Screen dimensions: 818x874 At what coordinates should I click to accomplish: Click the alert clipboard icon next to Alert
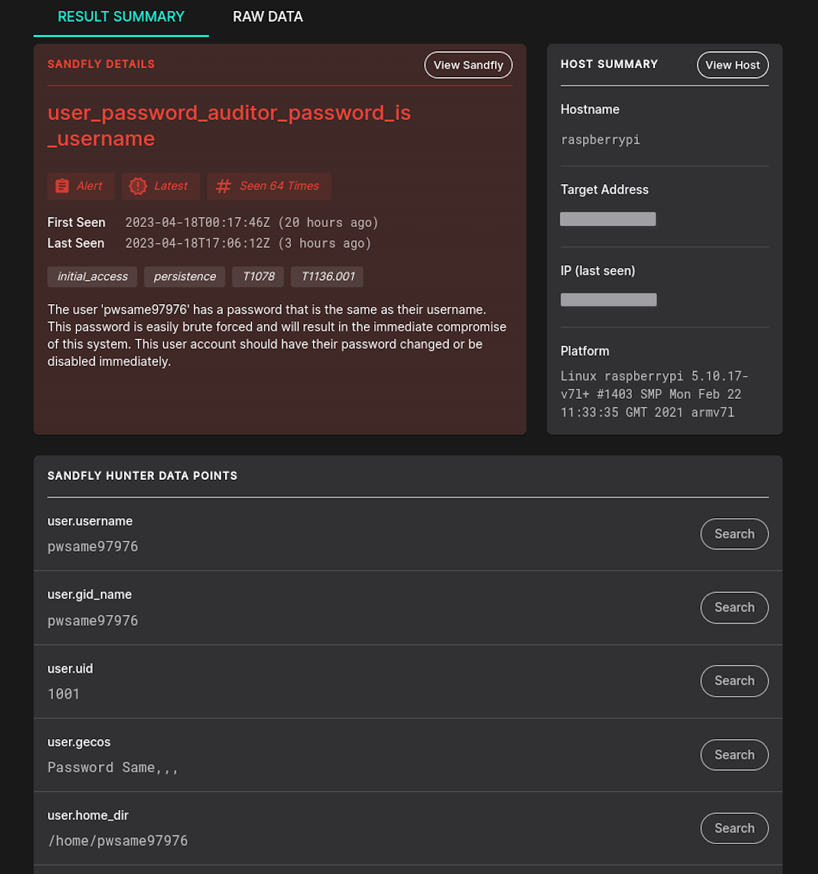(61, 185)
